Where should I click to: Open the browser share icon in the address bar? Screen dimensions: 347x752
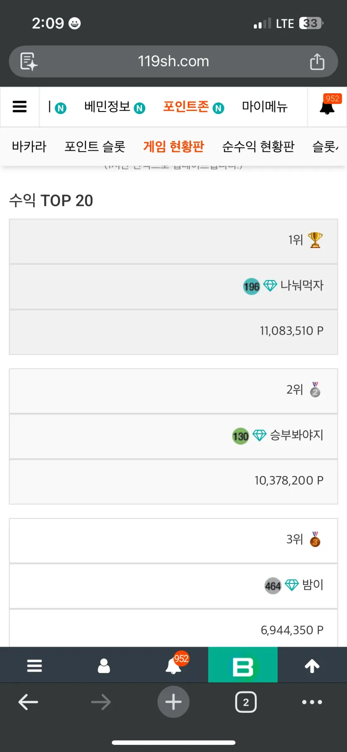click(317, 61)
